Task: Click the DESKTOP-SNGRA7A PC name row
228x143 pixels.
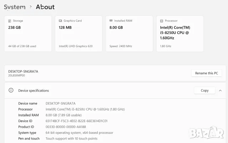Action: click(x=115, y=73)
